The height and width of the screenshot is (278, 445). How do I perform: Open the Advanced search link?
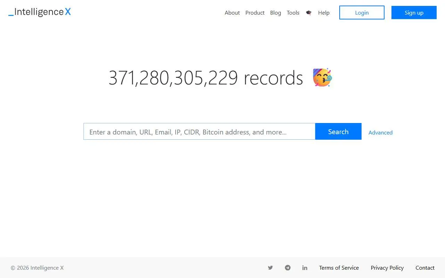pyautogui.click(x=380, y=132)
